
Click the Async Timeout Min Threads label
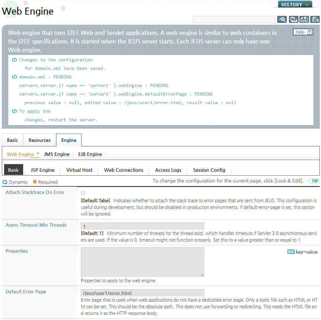(36, 225)
